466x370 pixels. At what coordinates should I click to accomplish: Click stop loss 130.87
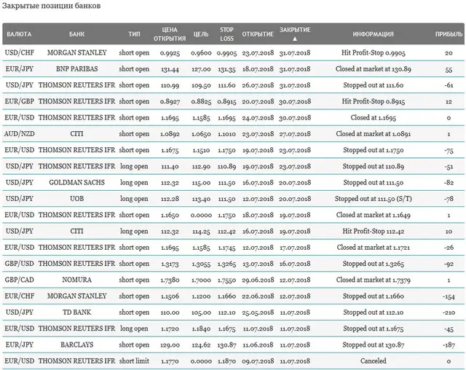click(x=226, y=345)
